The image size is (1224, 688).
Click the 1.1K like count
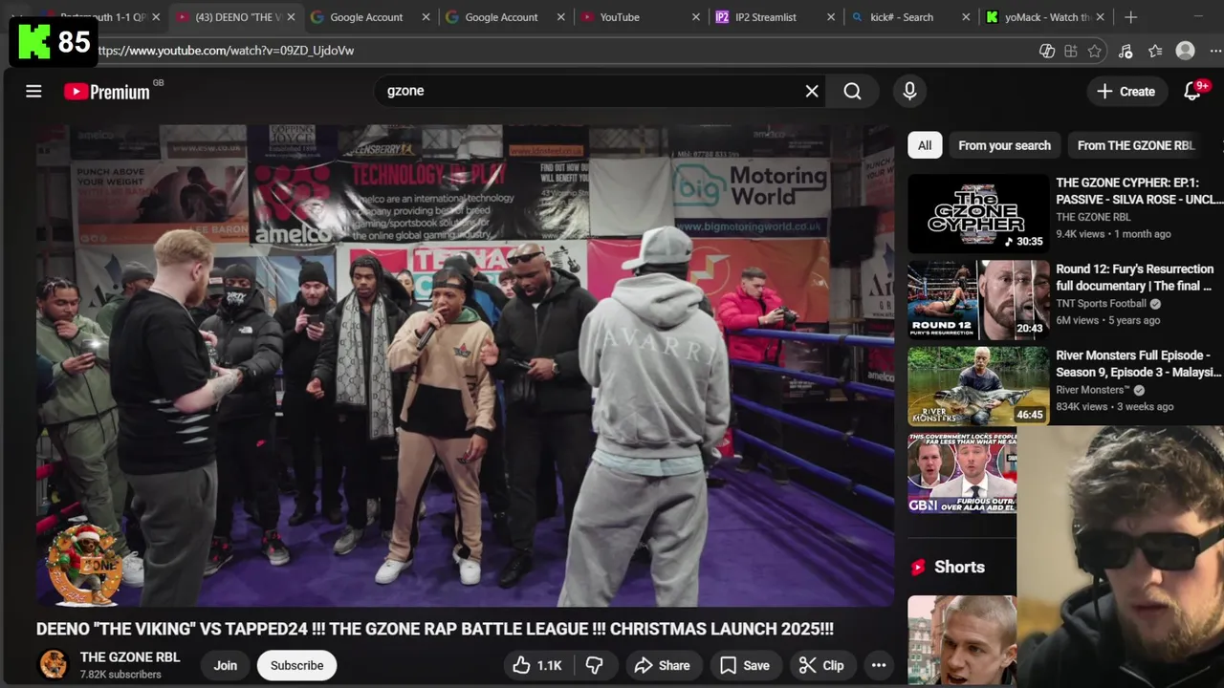pyautogui.click(x=549, y=665)
